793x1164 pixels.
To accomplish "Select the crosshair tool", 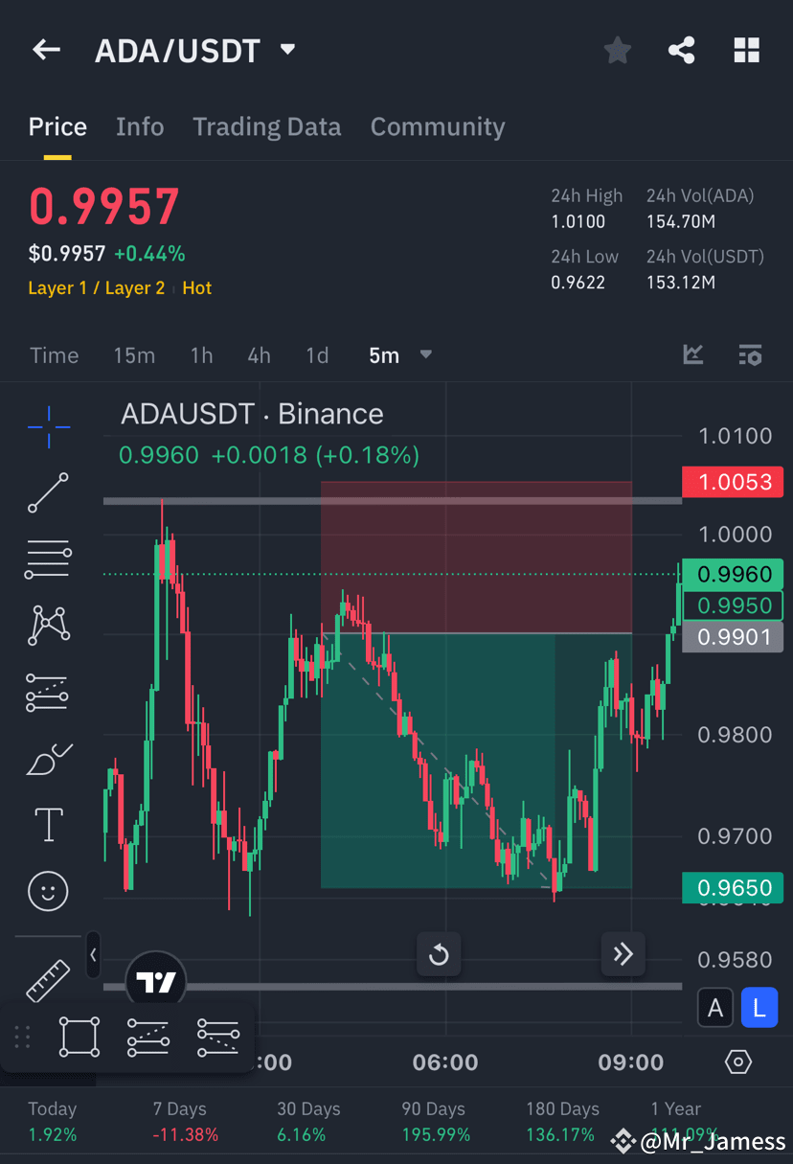I will tap(47, 427).
